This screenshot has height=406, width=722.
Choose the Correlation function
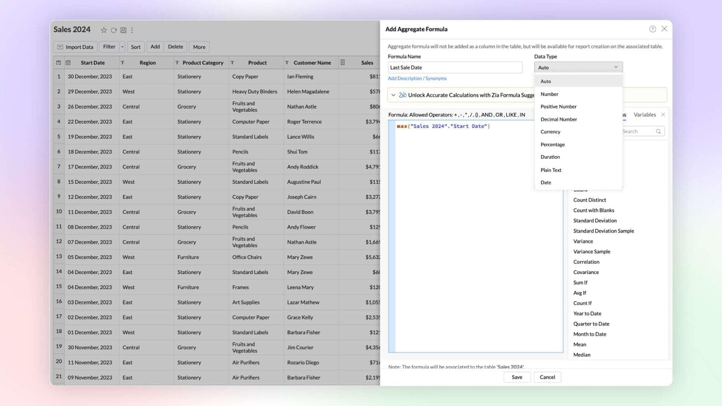586,262
